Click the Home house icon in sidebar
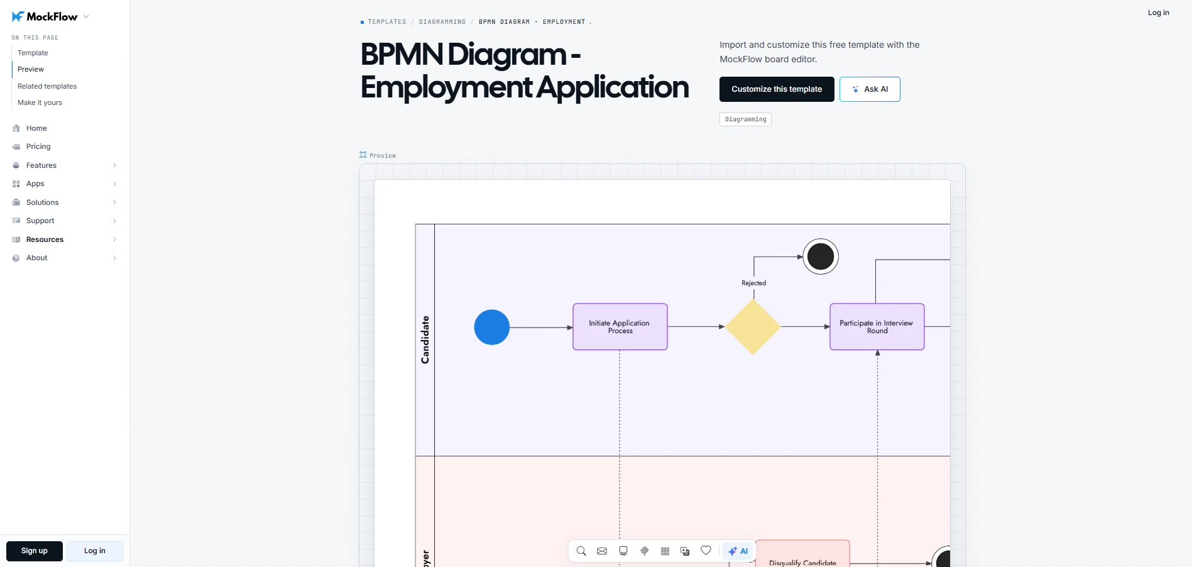 (x=16, y=128)
